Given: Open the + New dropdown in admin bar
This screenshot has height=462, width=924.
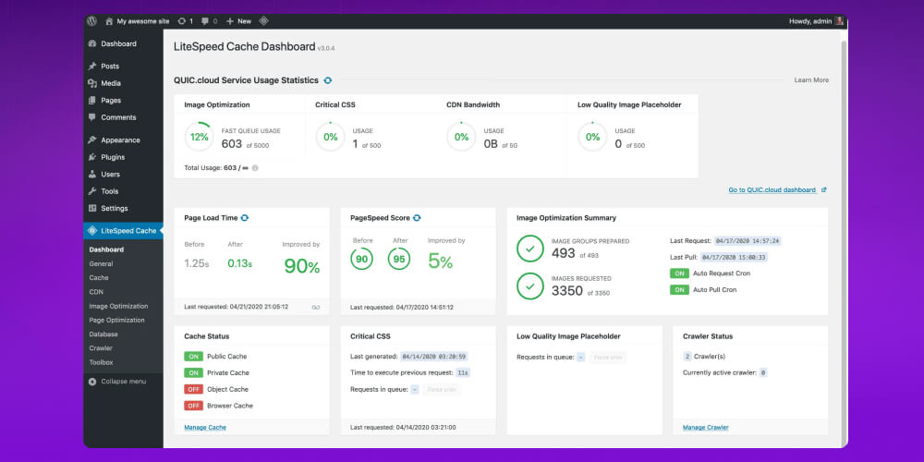Looking at the screenshot, I should click(x=238, y=20).
